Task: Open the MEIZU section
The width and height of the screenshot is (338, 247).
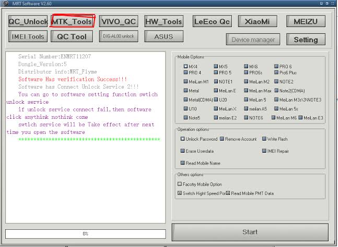Action: pyautogui.click(x=306, y=21)
